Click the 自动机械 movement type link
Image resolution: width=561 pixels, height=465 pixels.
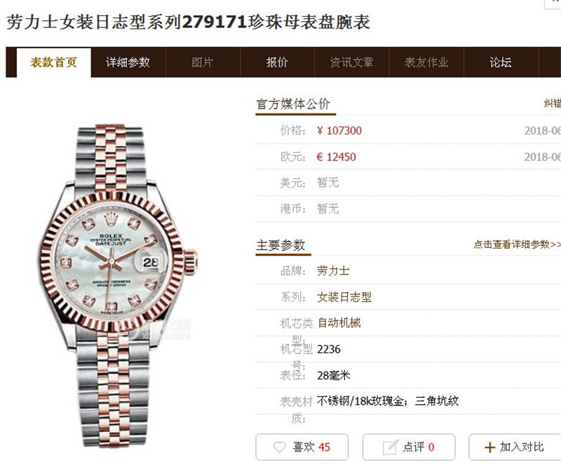tap(339, 323)
